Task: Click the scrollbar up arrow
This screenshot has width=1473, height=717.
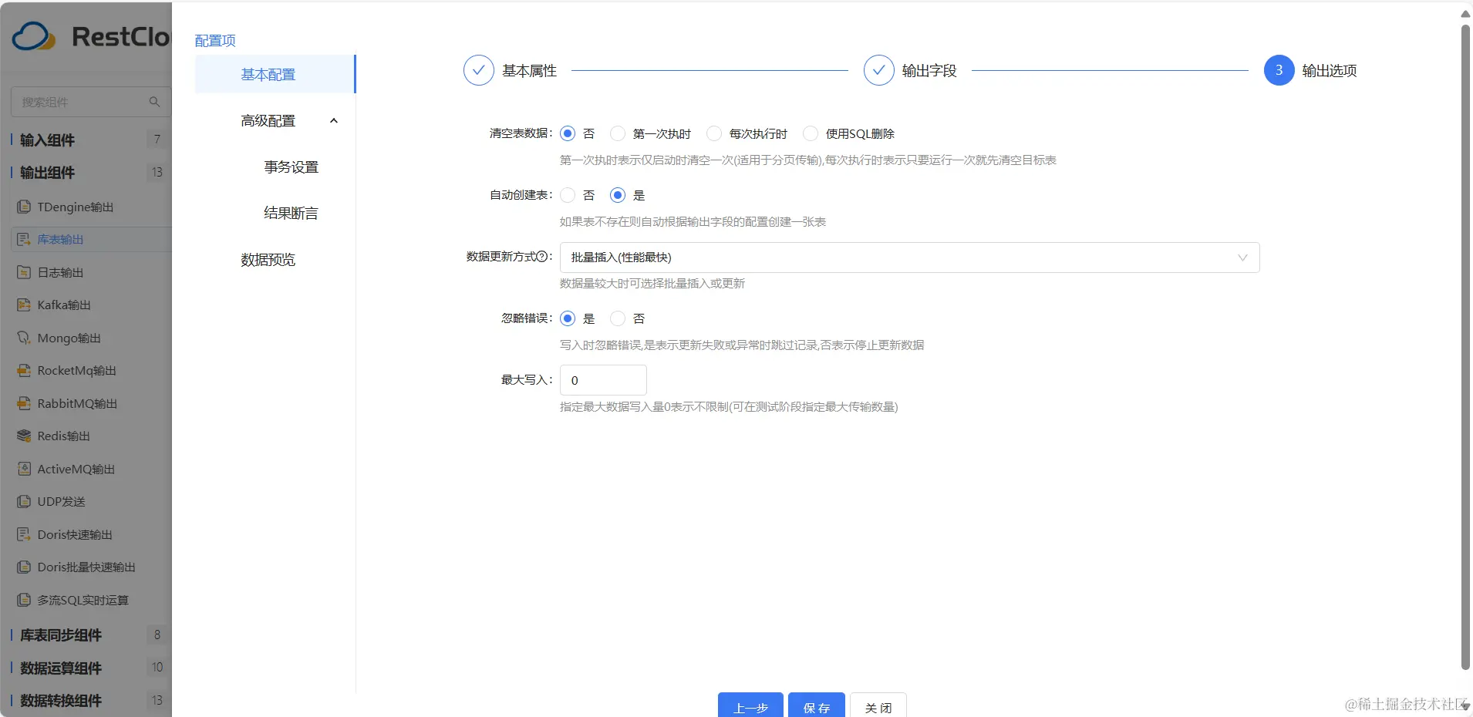Action: (x=1465, y=14)
